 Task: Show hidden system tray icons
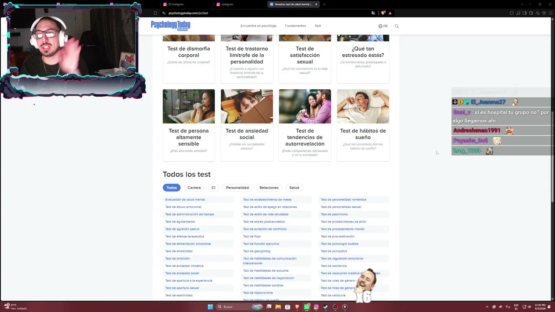tap(487, 307)
